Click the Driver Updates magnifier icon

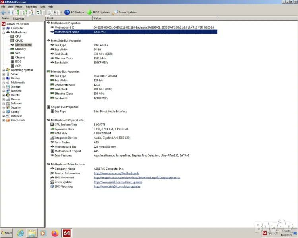115,12
